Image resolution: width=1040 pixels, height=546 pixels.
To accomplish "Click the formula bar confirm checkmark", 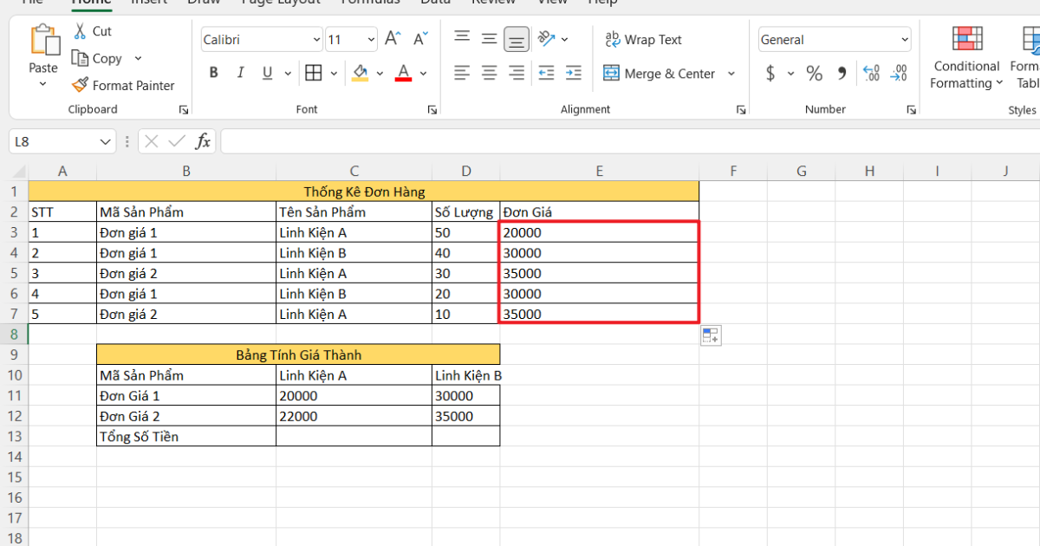I will pyautogui.click(x=177, y=141).
